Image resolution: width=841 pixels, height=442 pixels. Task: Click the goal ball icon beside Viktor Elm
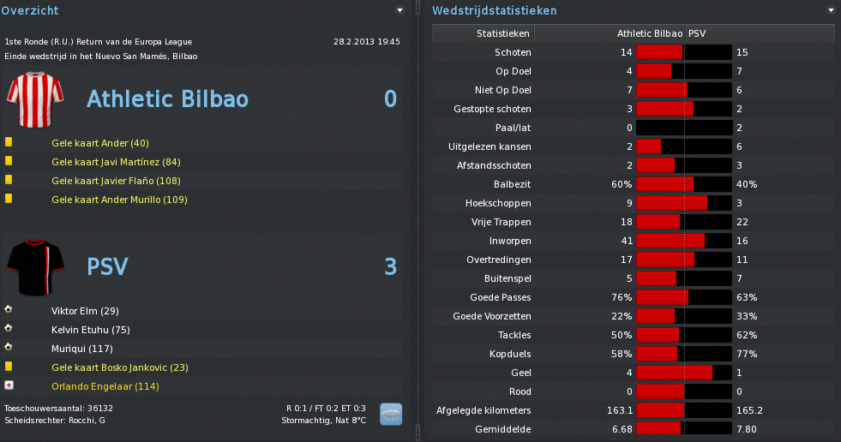tap(9, 309)
